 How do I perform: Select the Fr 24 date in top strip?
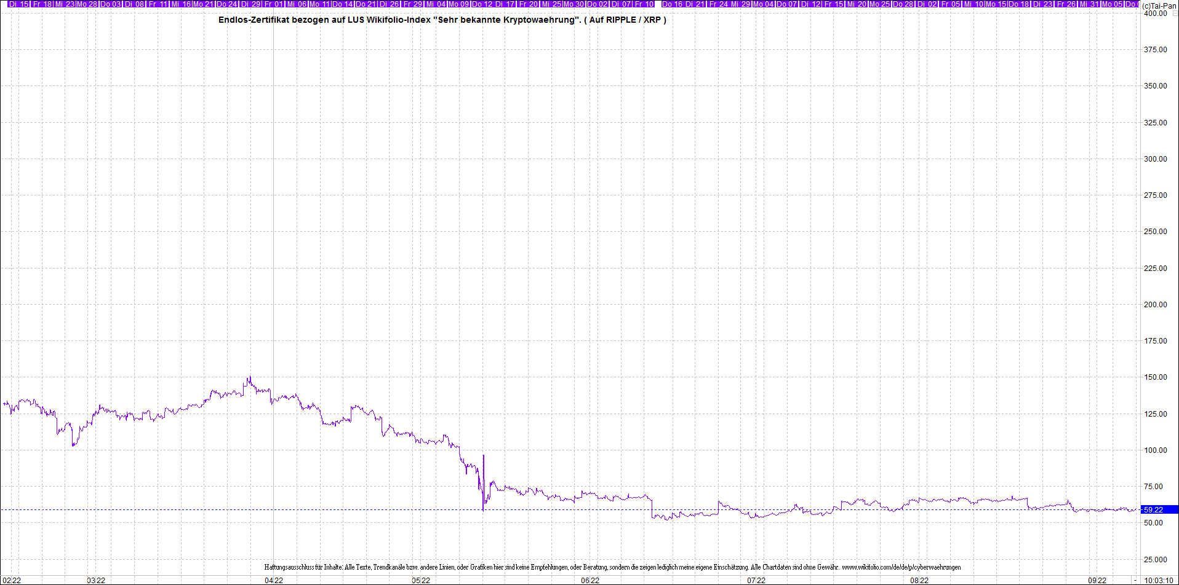(718, 4)
